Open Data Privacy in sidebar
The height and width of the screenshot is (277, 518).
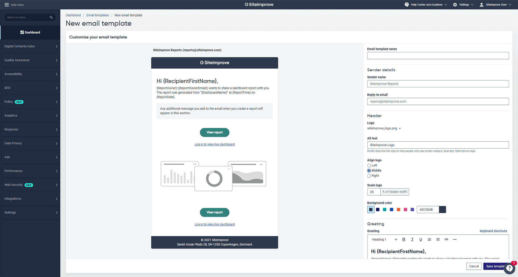30,143
